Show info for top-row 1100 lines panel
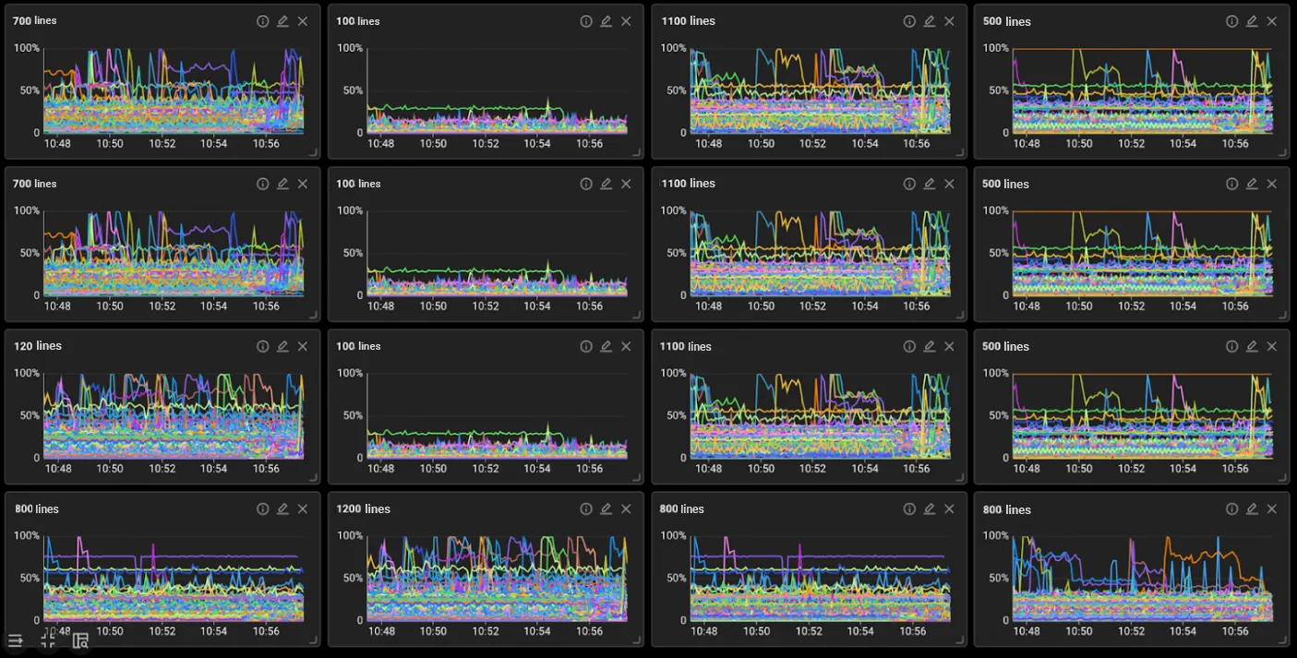This screenshot has height=658, width=1297. pos(909,21)
